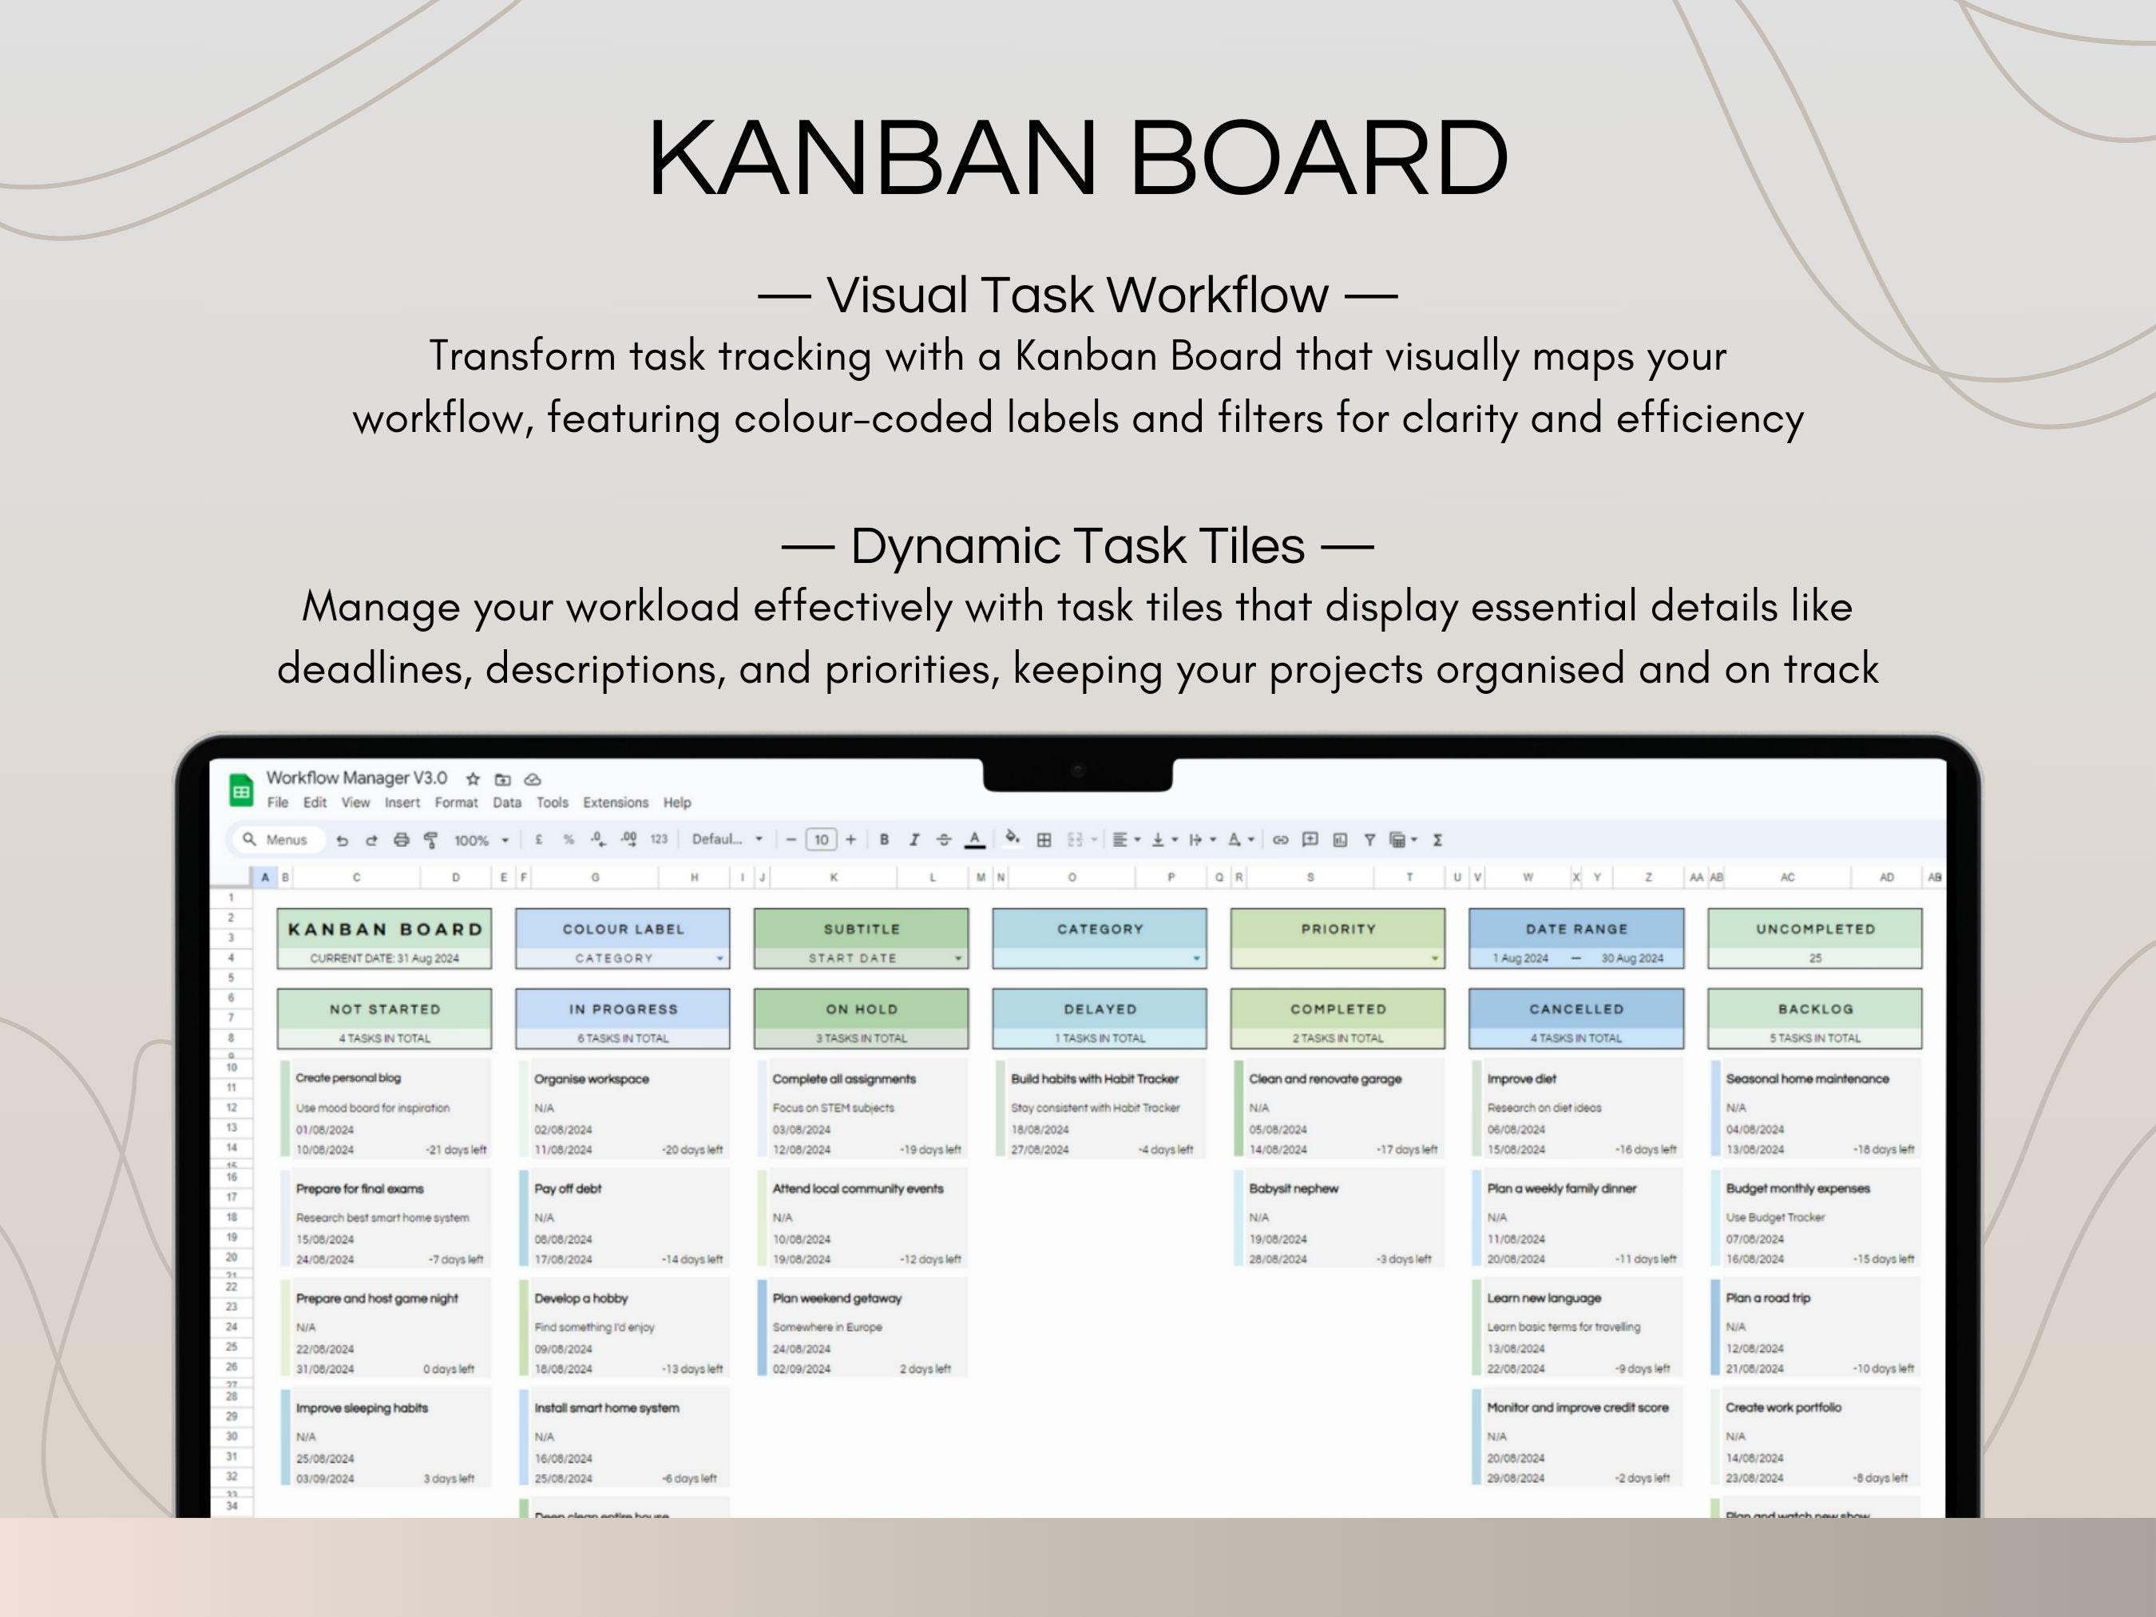The image size is (2156, 1617).
Task: Click the Insert comment icon
Action: 1310,839
